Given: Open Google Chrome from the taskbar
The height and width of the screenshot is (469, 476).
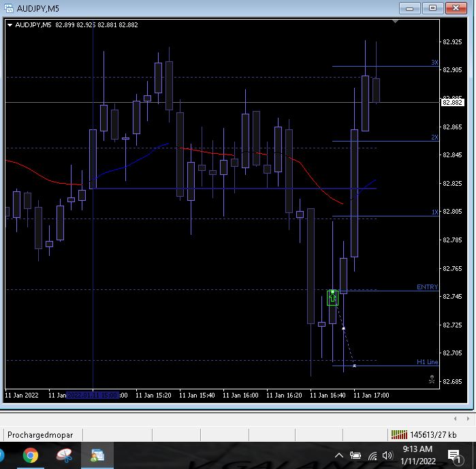Looking at the screenshot, I should [31, 455].
